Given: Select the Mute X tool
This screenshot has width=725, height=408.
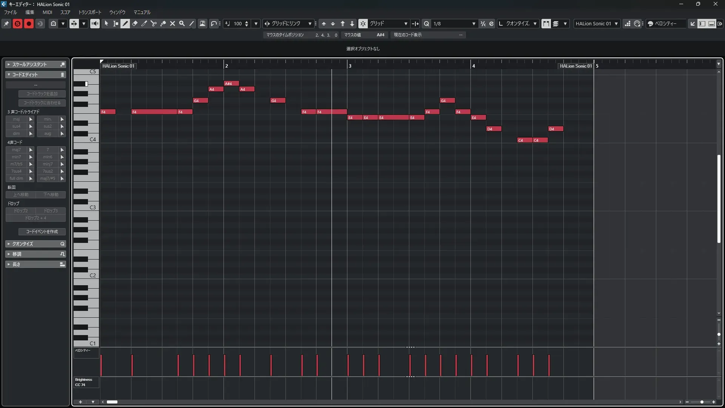Looking at the screenshot, I should 173,23.
